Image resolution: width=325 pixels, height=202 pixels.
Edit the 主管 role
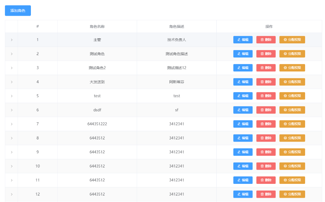pyautogui.click(x=243, y=40)
